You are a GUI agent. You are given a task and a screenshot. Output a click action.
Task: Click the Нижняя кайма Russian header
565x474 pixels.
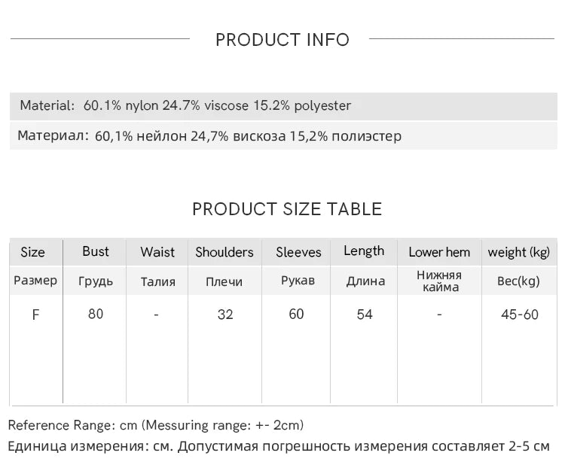(440, 281)
